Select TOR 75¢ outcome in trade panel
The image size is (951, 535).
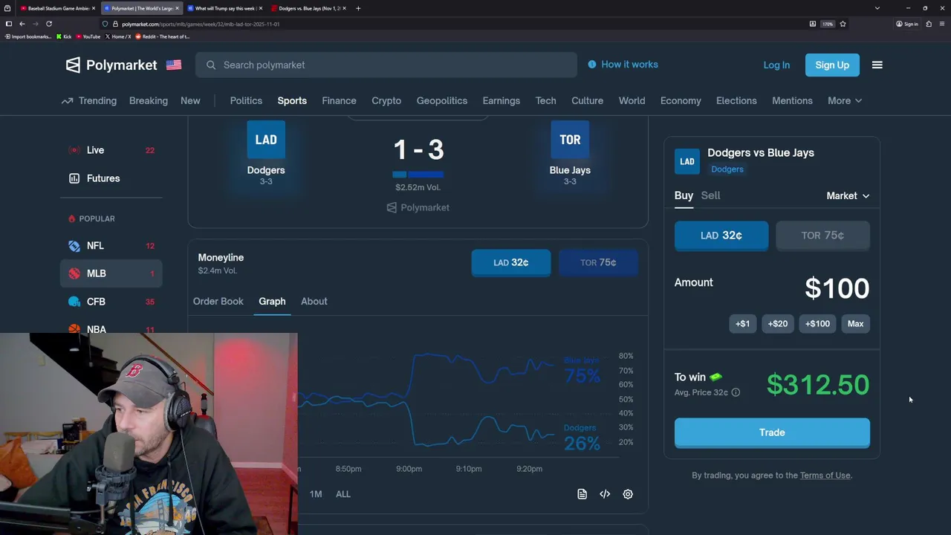(822, 236)
